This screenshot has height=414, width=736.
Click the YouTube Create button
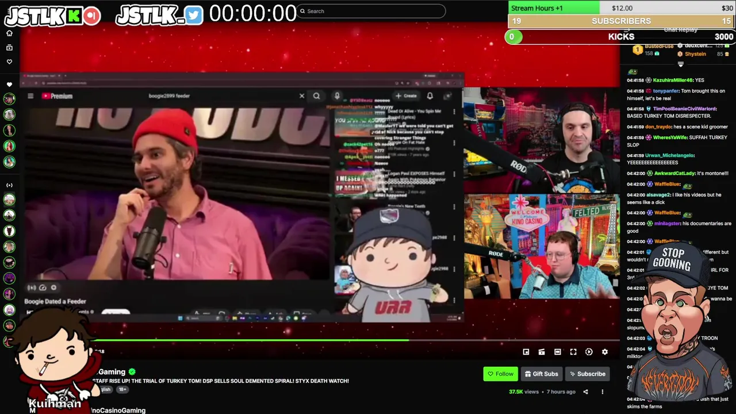(406, 96)
